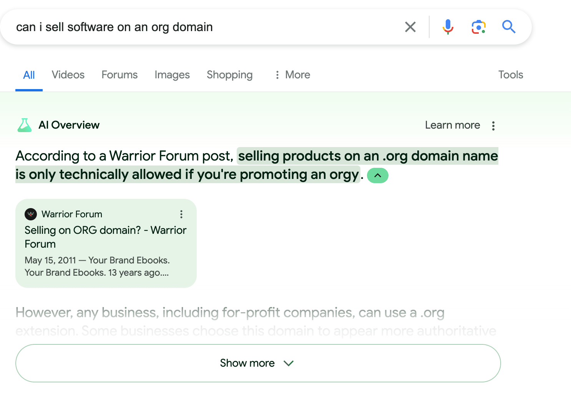Click the AI Overview flask icon
This screenshot has width=571, height=397.
click(25, 125)
